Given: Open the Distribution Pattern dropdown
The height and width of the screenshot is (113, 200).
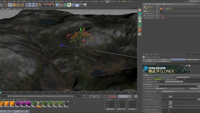Looking at the screenshot, I should [181, 91].
